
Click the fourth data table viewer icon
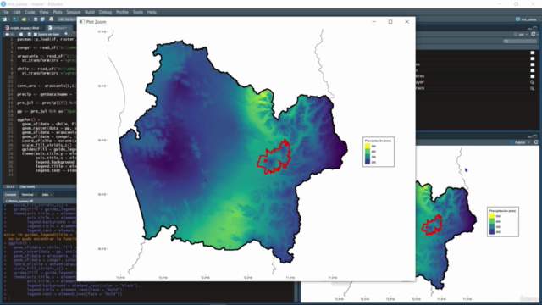tap(533, 70)
